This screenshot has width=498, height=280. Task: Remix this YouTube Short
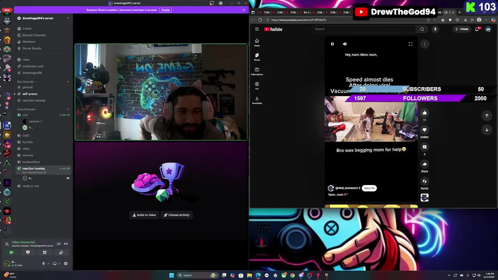pos(424,181)
